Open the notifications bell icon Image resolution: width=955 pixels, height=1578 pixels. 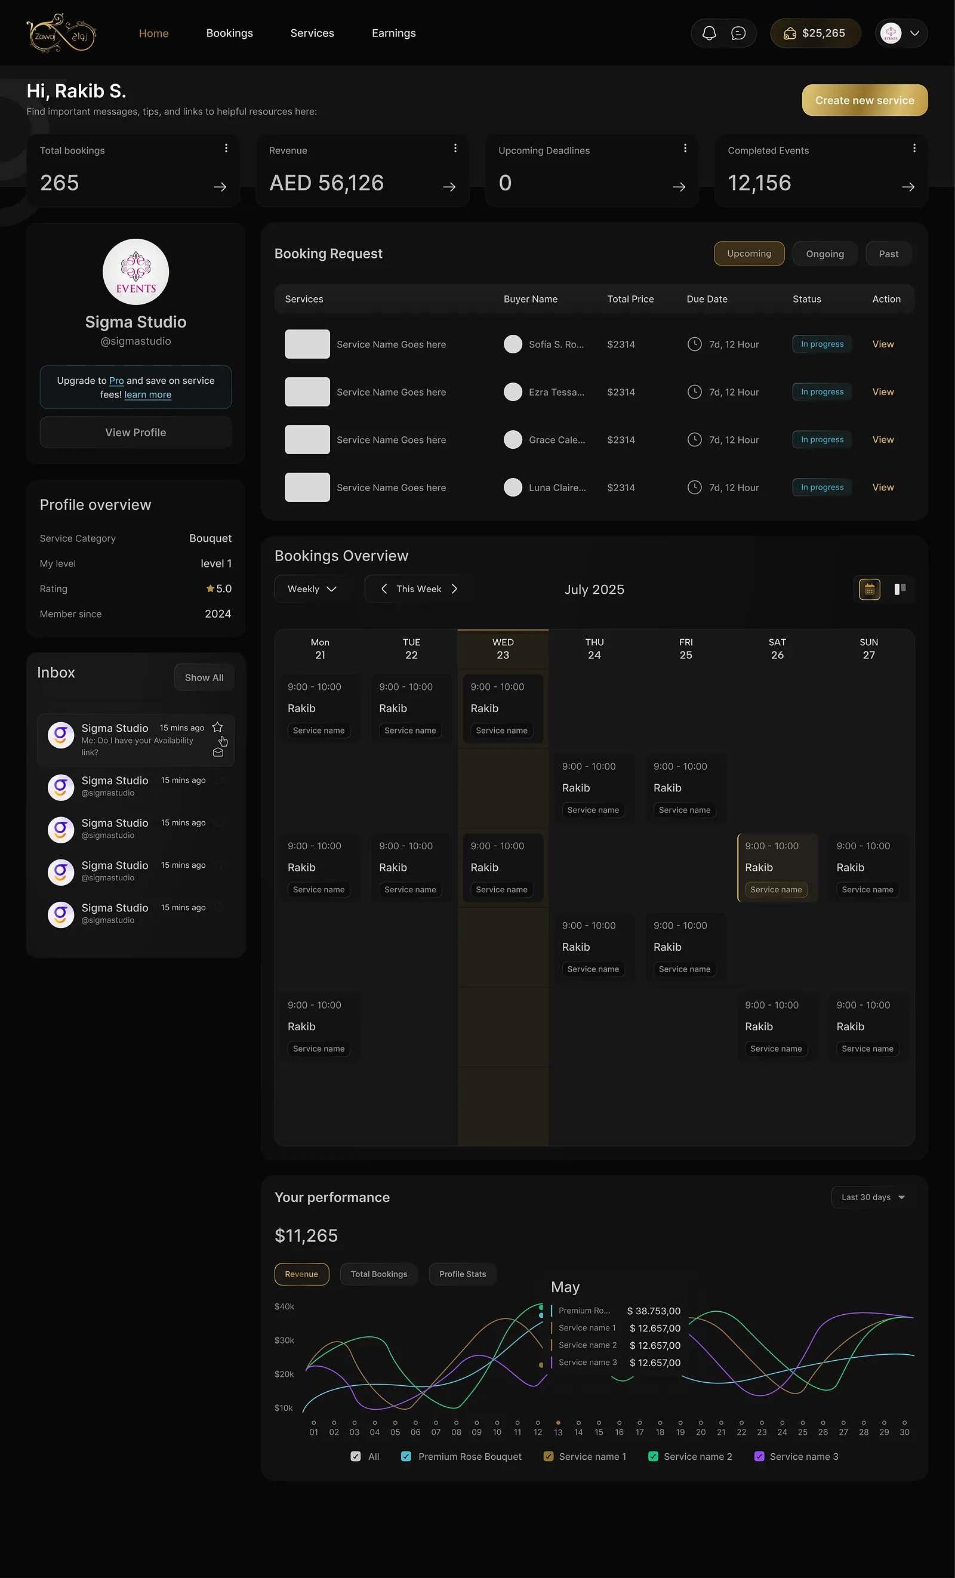(x=709, y=33)
